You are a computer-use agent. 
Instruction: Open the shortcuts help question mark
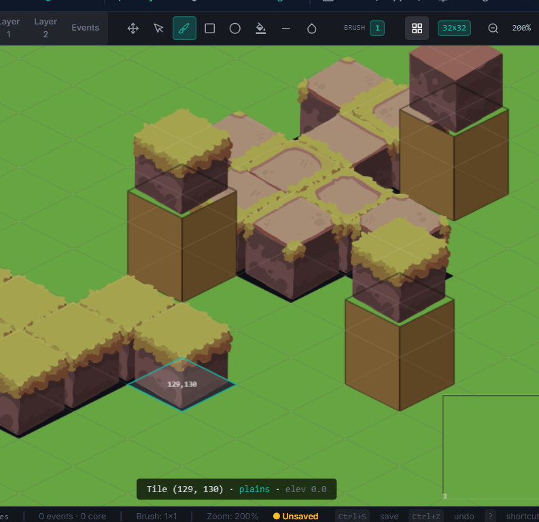click(490, 516)
